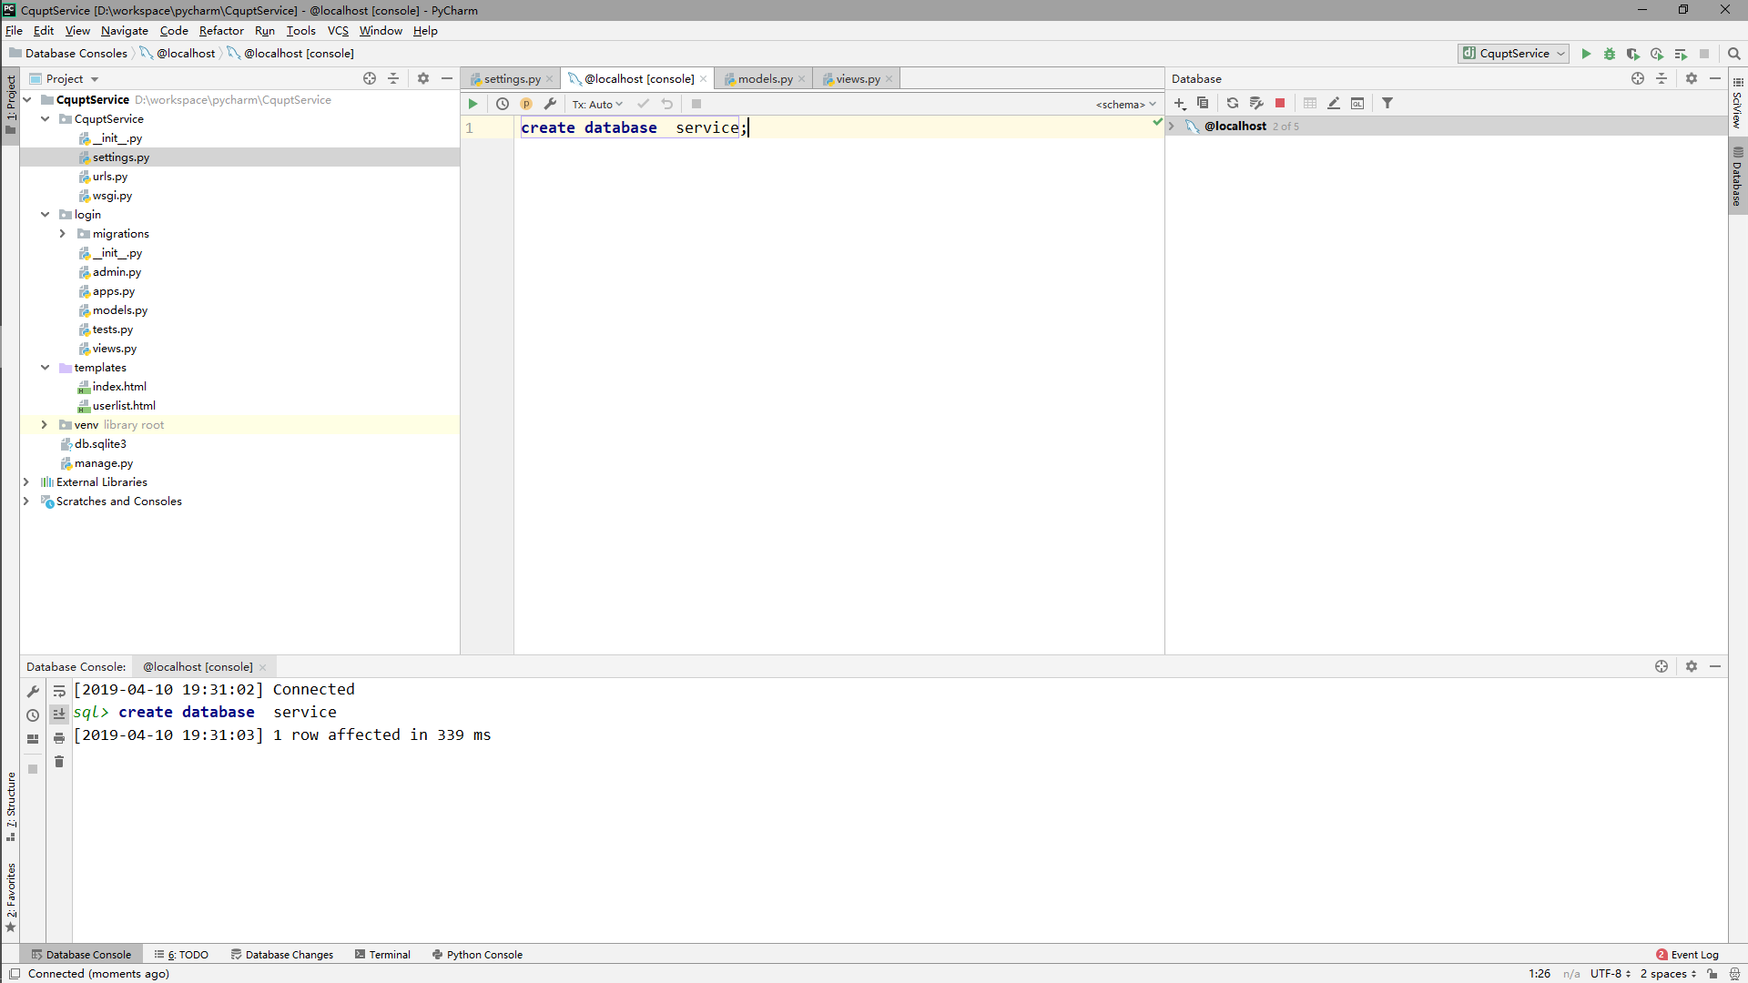Open the Terminal tool window
1748x983 pixels.
383,955
